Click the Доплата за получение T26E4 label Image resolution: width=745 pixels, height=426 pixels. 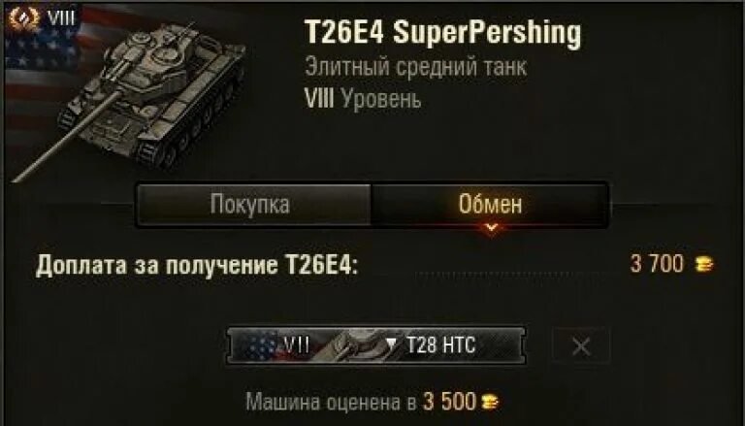coord(197,265)
